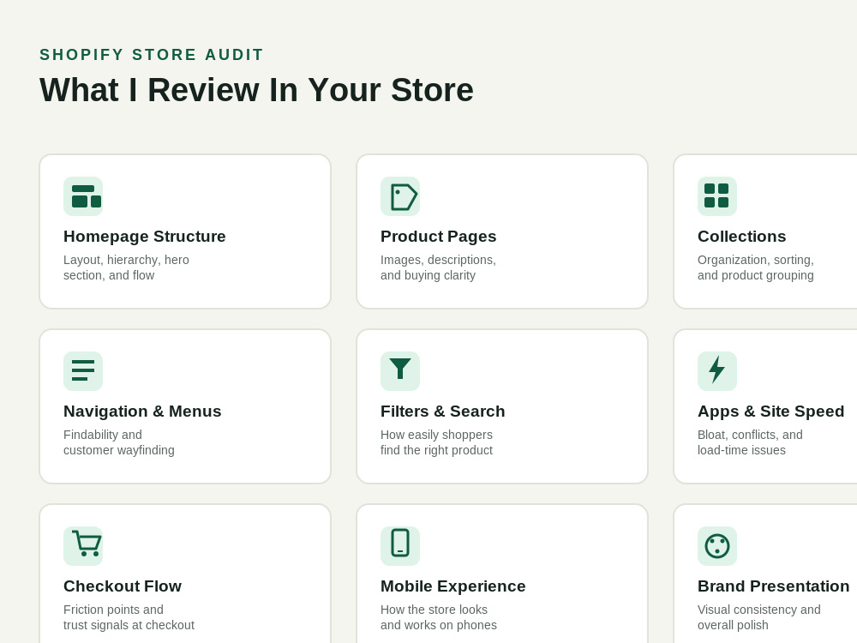Click 'How the store looks and works on phones'
Image resolution: width=857 pixels, height=643 pixels.
click(x=439, y=617)
